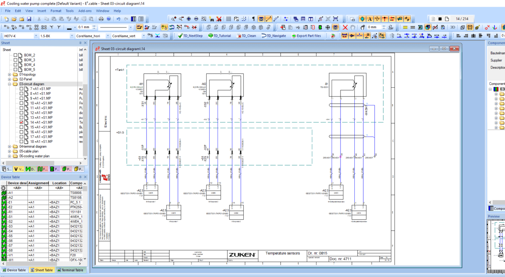The height and width of the screenshot is (277, 505).
Task: Open the Edit menu
Action: coord(18,11)
